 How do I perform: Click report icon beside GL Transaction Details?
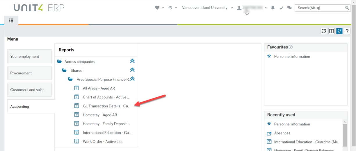coord(77,106)
